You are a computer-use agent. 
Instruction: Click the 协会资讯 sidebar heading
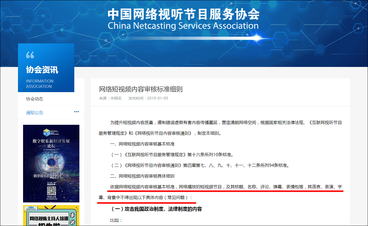42,70
